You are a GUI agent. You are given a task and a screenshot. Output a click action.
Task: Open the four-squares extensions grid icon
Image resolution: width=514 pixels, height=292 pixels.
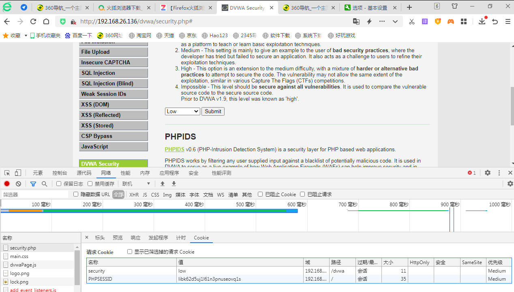pyautogui.click(x=464, y=21)
